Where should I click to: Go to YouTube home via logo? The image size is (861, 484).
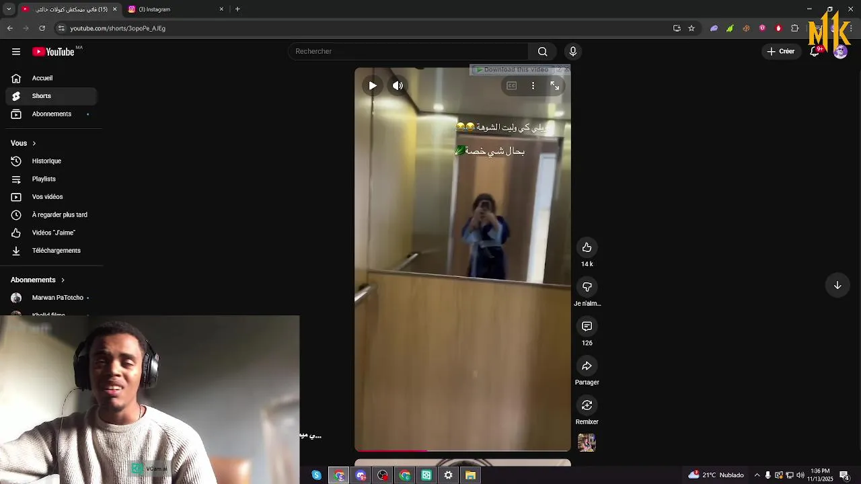coord(53,52)
